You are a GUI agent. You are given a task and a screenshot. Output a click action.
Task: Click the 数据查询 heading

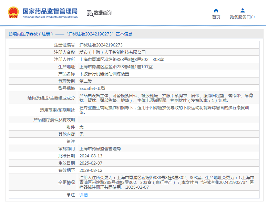click(102, 13)
